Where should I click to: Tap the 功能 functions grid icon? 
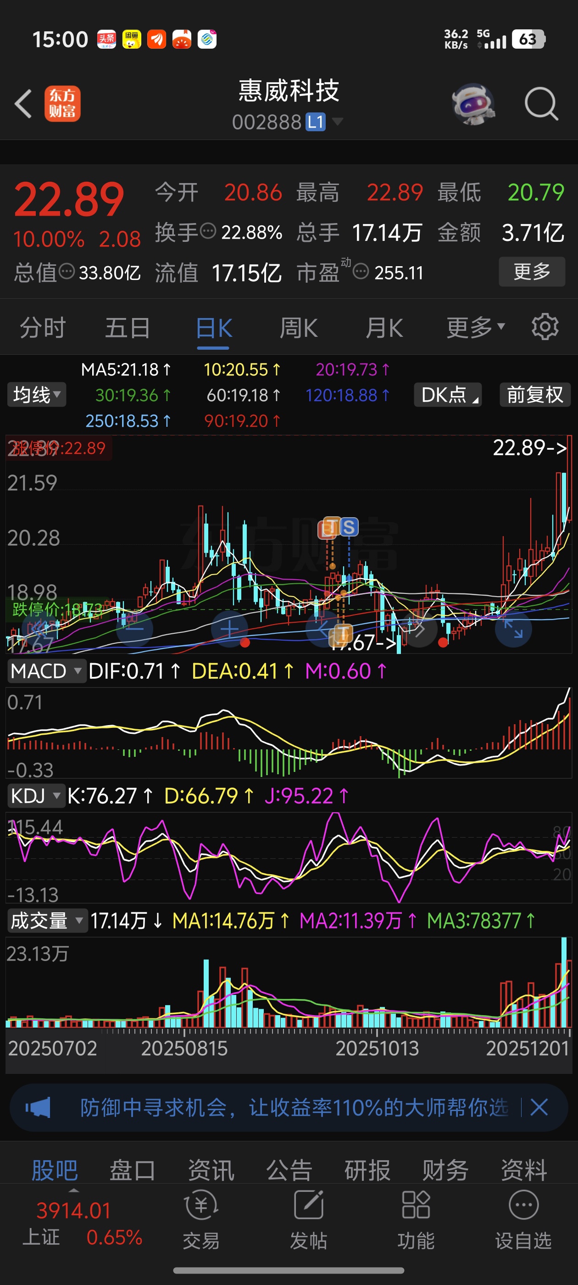click(x=416, y=1219)
